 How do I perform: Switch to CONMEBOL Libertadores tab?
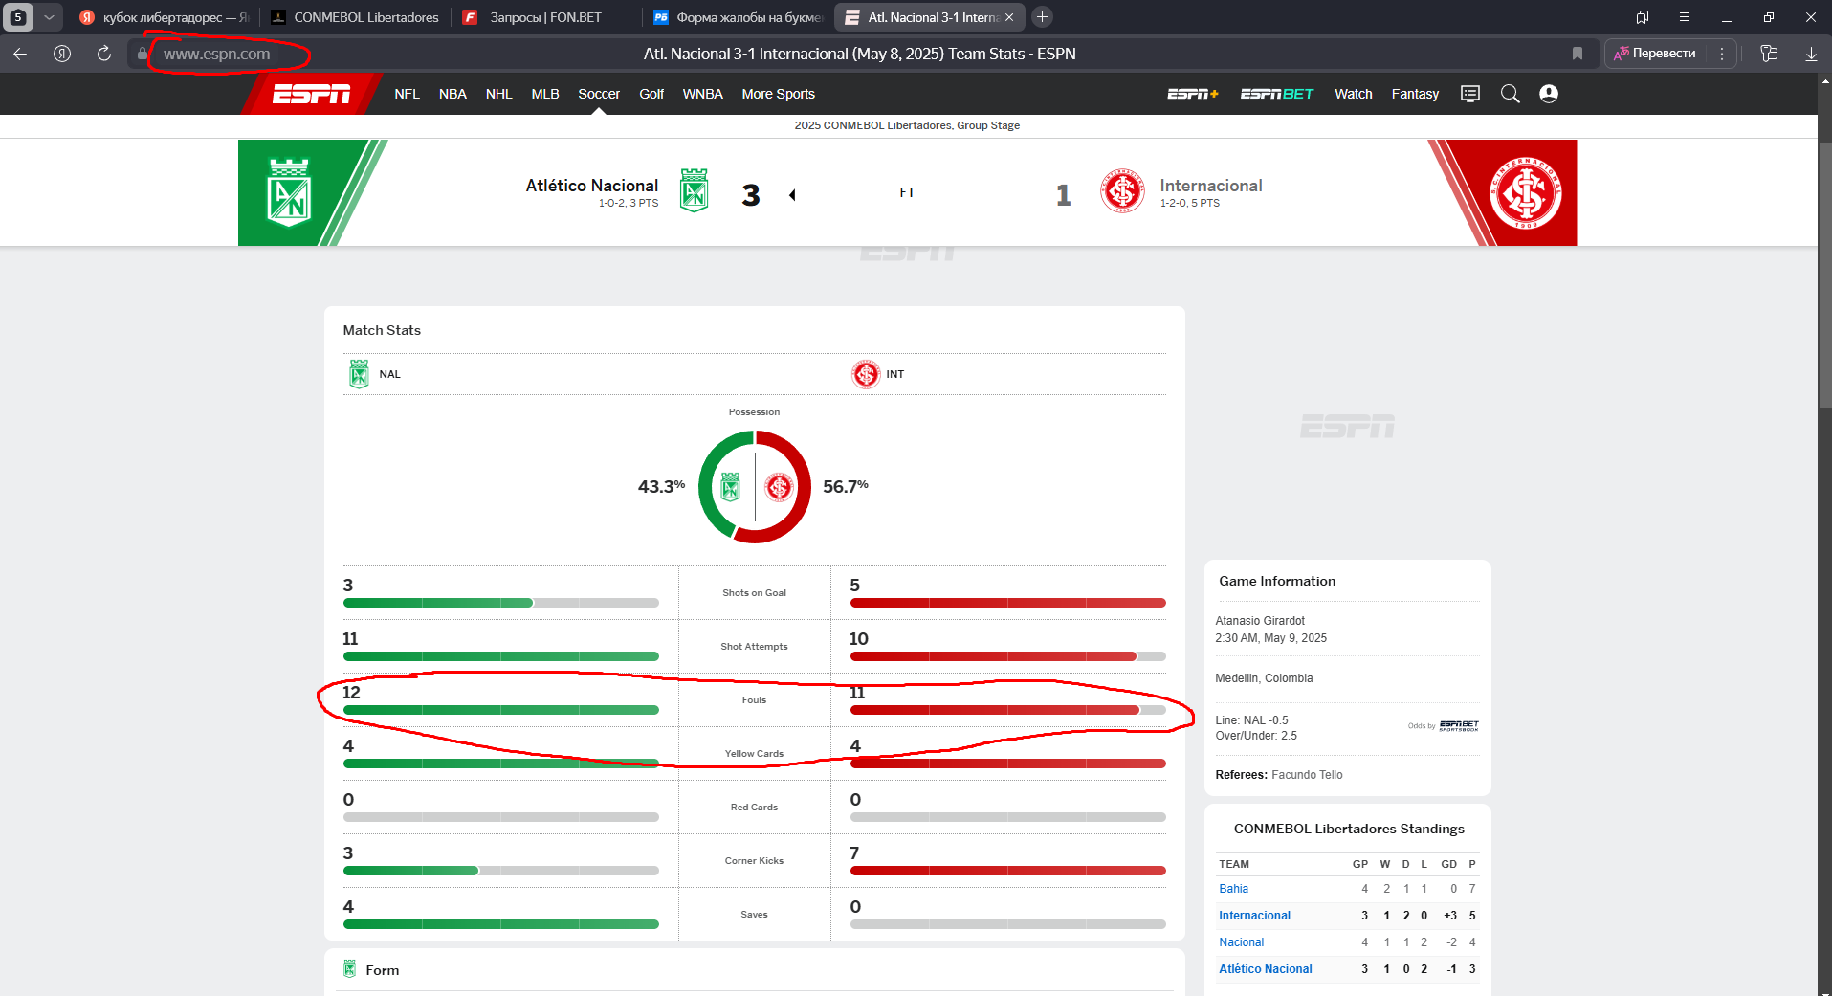tap(355, 17)
